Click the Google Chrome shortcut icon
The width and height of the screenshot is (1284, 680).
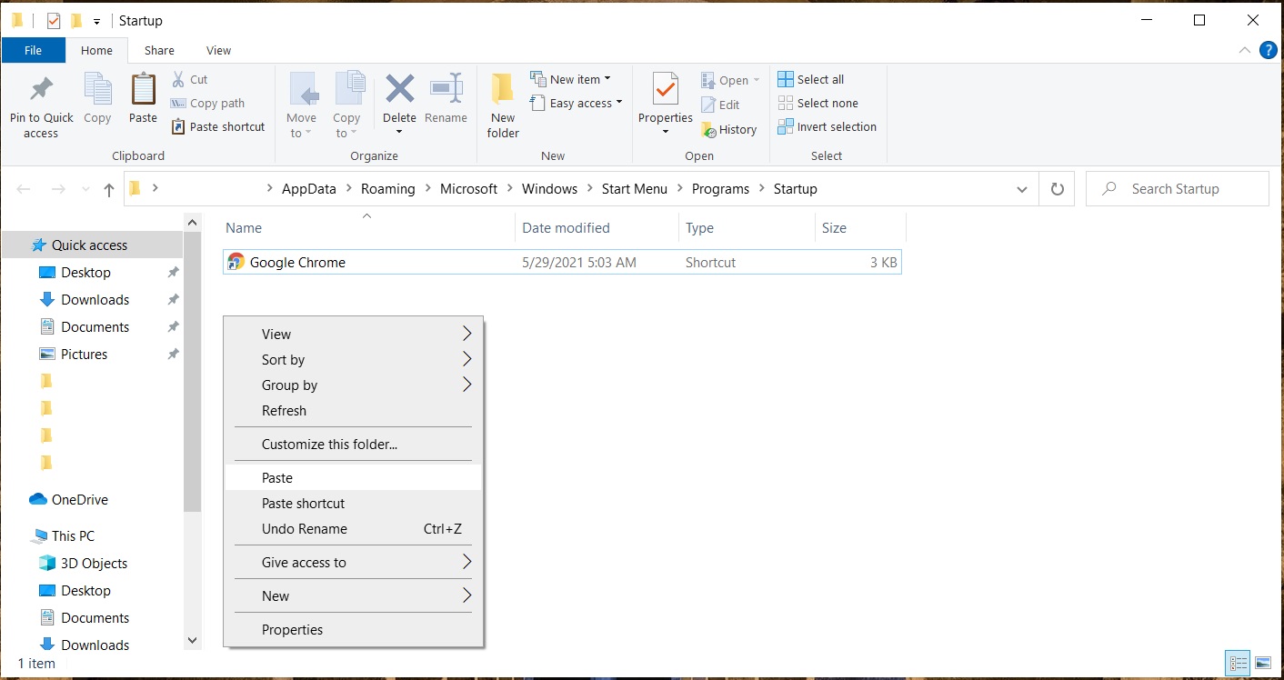[236, 262]
